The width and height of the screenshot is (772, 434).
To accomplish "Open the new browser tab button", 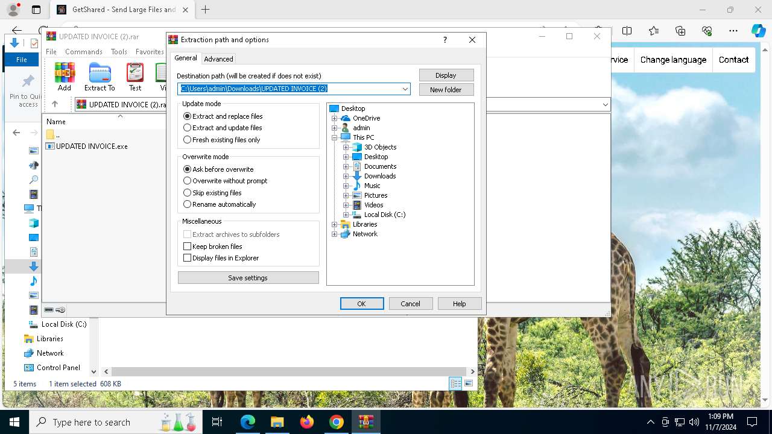I will [x=206, y=10].
